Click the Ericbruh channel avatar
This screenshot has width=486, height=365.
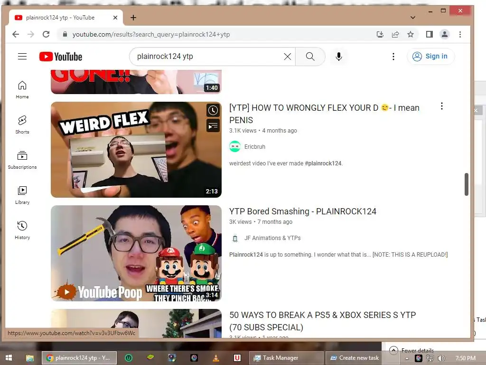point(235,146)
